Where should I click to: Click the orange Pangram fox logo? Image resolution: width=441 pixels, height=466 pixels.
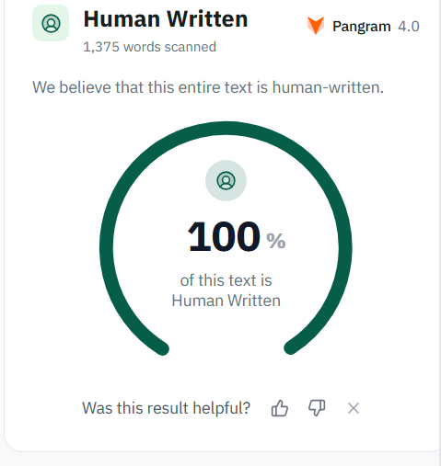(x=316, y=26)
